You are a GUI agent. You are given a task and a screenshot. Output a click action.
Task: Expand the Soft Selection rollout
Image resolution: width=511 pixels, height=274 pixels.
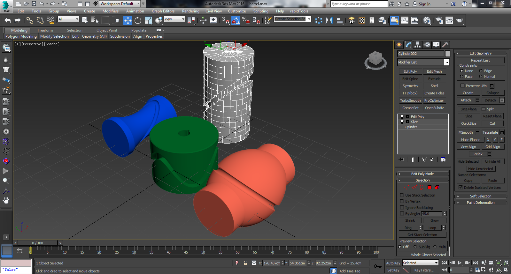click(x=480, y=196)
